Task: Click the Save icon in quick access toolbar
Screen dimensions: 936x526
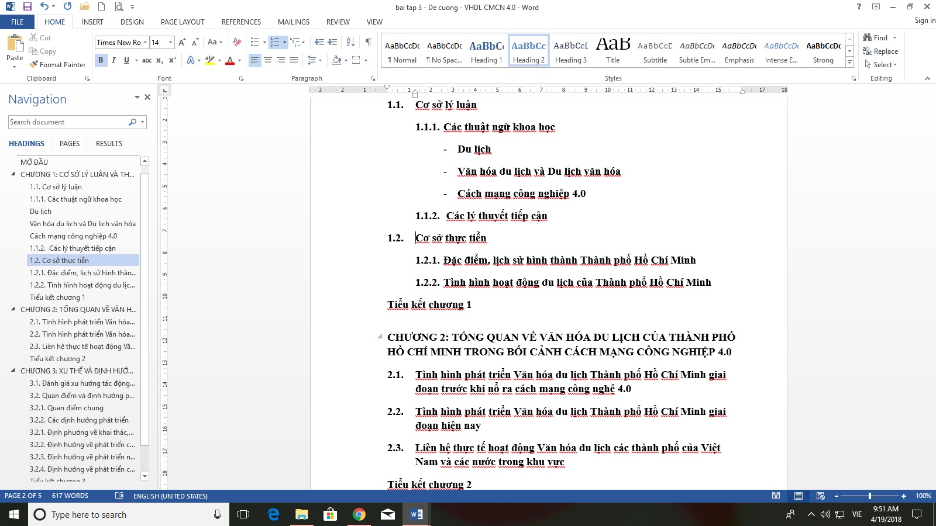Action: (27, 7)
